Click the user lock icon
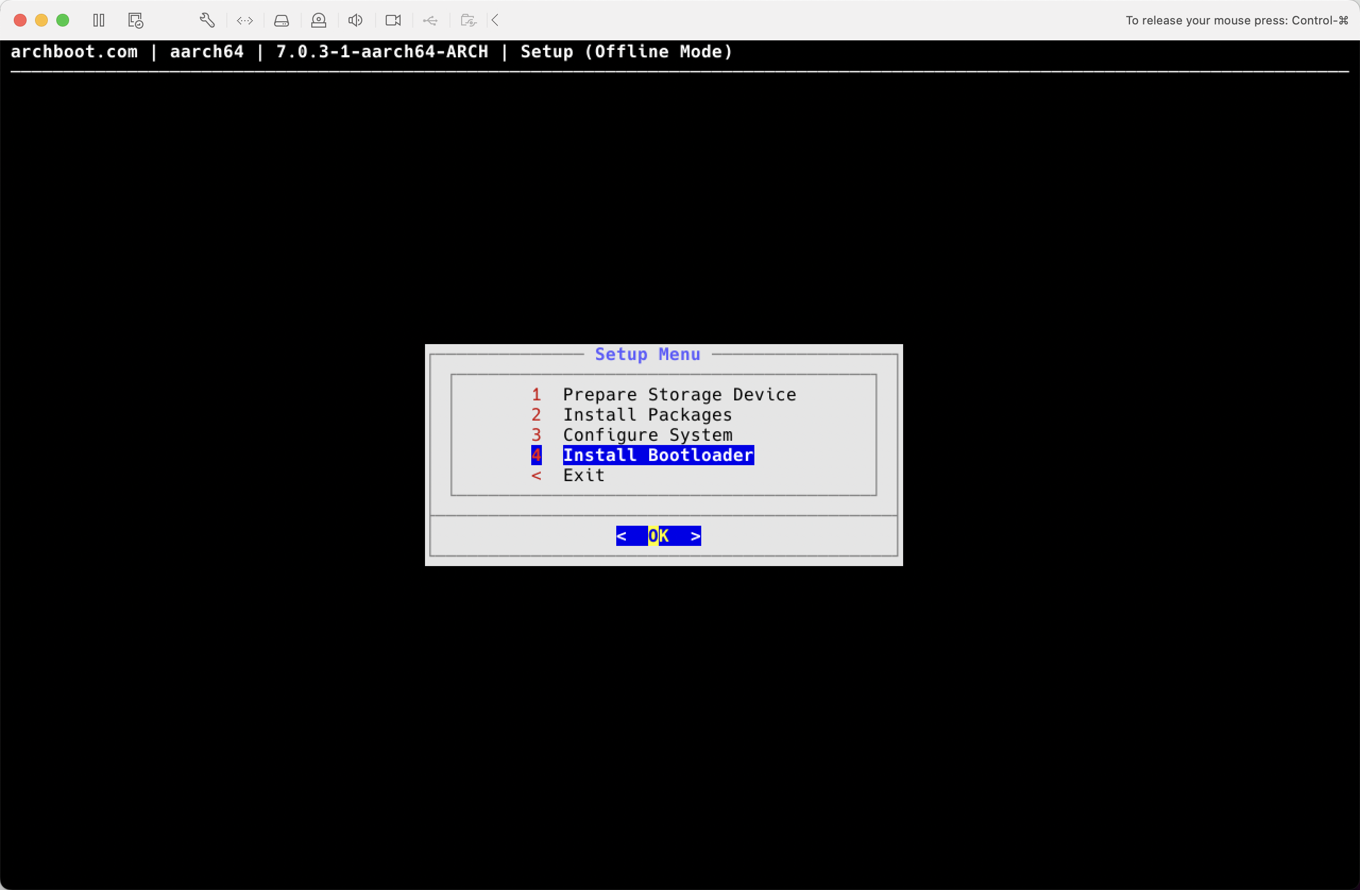 [319, 21]
